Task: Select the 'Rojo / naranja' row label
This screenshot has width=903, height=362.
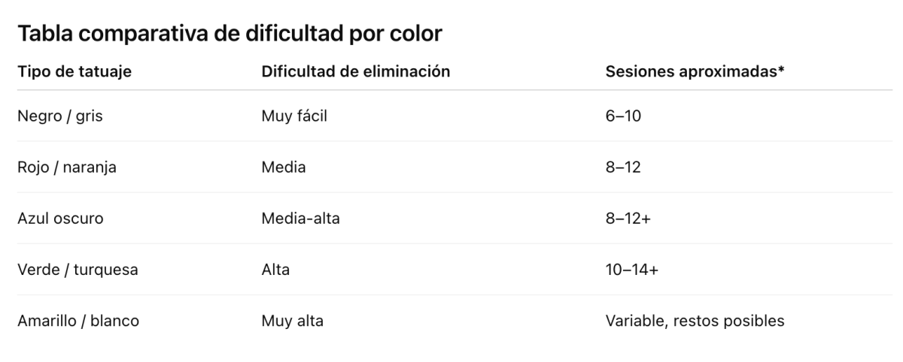Action: tap(67, 167)
